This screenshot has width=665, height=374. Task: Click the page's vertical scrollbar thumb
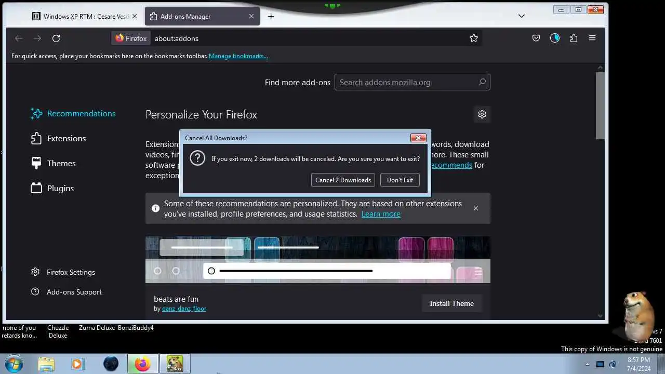pos(600,105)
